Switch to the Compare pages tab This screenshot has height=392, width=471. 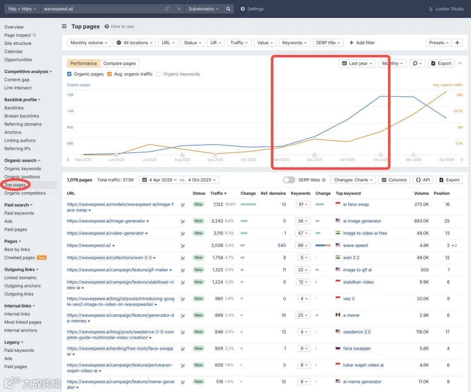[x=119, y=63]
